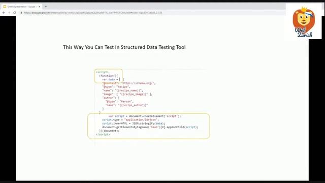The image size is (325, 183).
Task: Click the browser back arrow
Action: (4, 13)
